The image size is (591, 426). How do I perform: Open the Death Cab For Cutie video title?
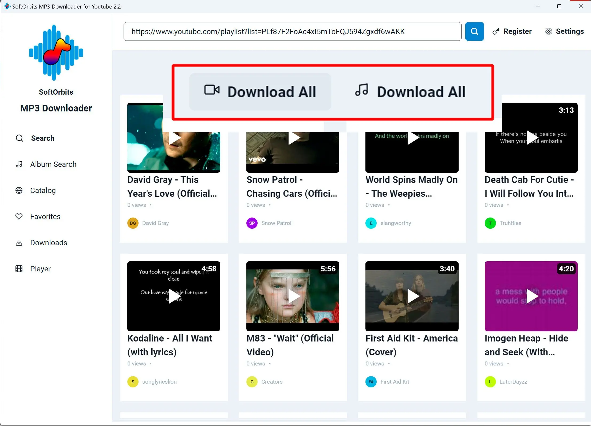pos(529,187)
